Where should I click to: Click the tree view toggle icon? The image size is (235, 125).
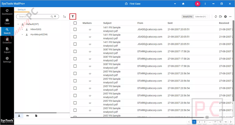[x=65, y=17]
